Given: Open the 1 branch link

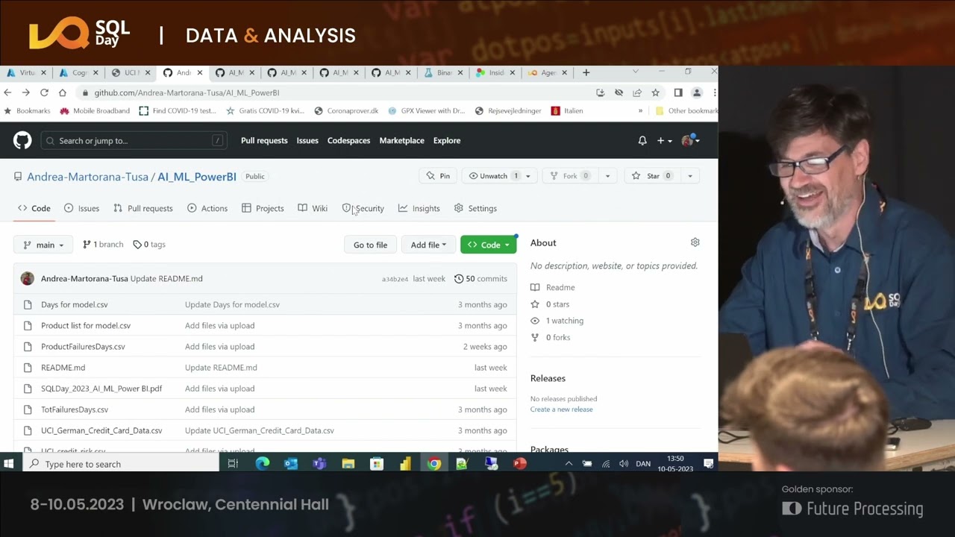Looking at the screenshot, I should 103,245.
